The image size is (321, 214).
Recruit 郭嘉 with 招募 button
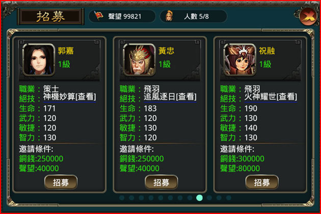[61, 182]
